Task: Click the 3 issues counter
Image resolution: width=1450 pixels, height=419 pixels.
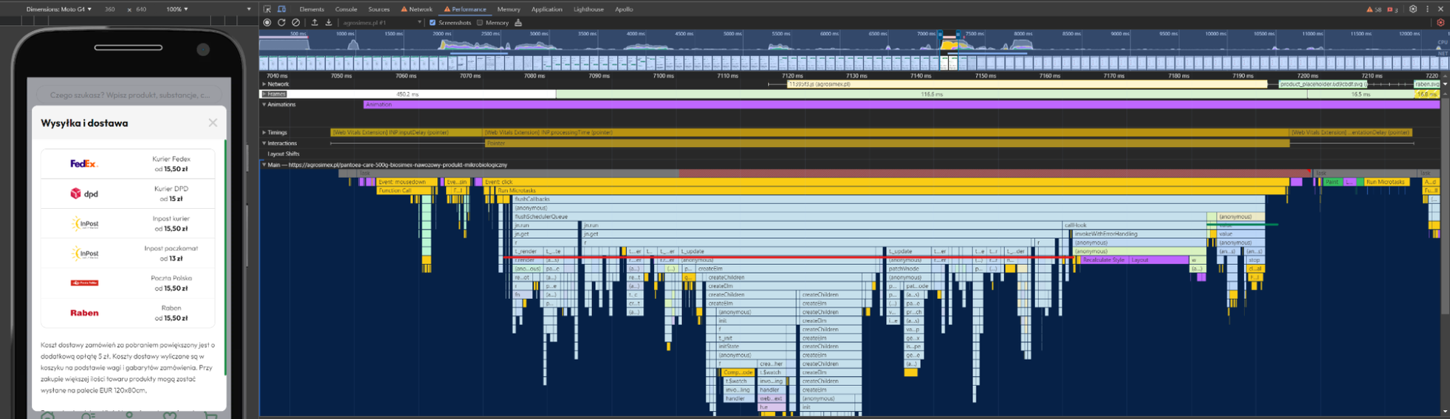Action: [x=1392, y=9]
